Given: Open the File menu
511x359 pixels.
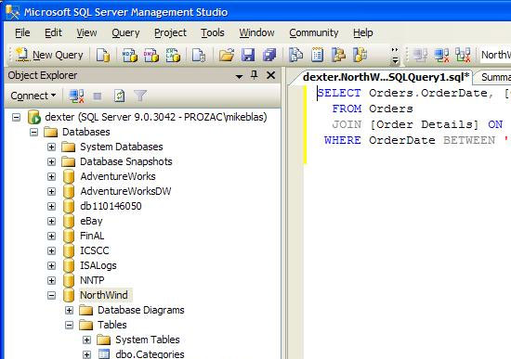Looking at the screenshot, I should click(x=22, y=32).
